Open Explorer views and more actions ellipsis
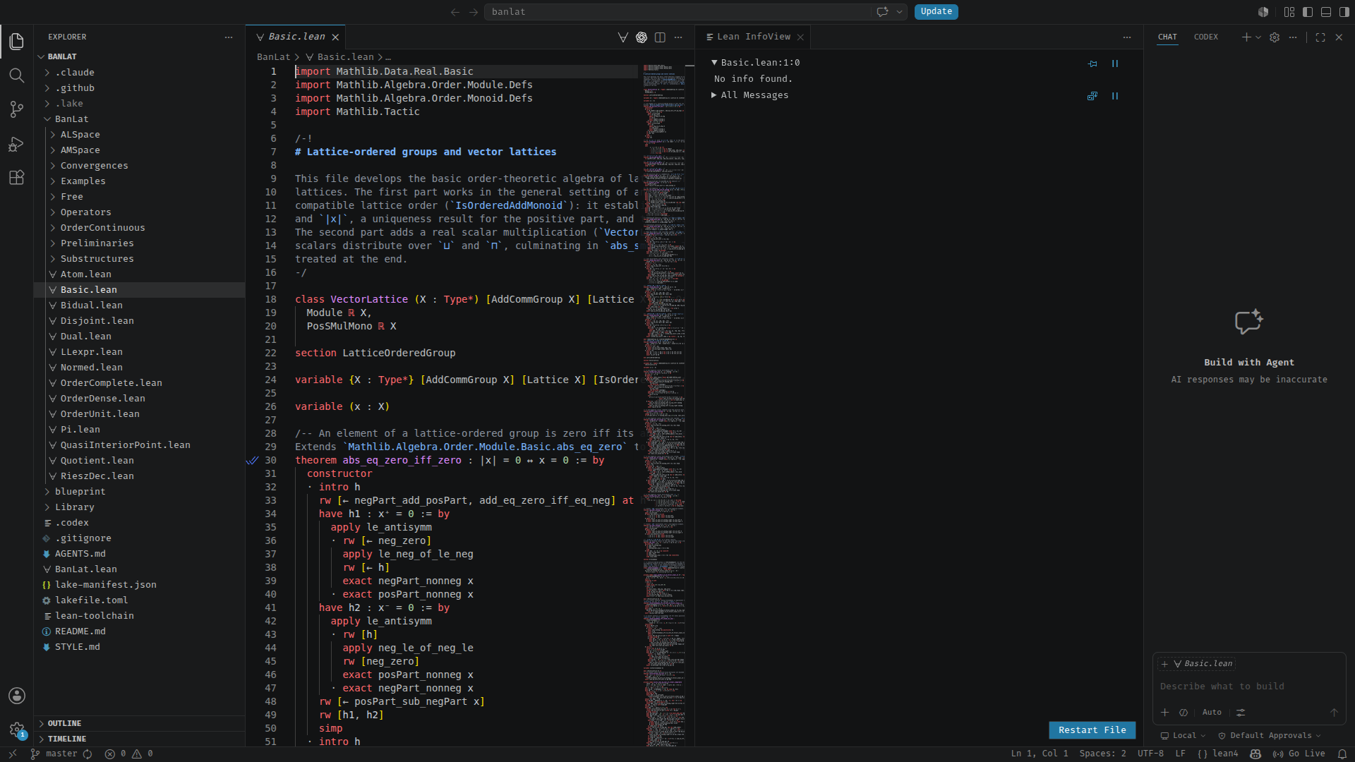The image size is (1355, 762). [229, 37]
